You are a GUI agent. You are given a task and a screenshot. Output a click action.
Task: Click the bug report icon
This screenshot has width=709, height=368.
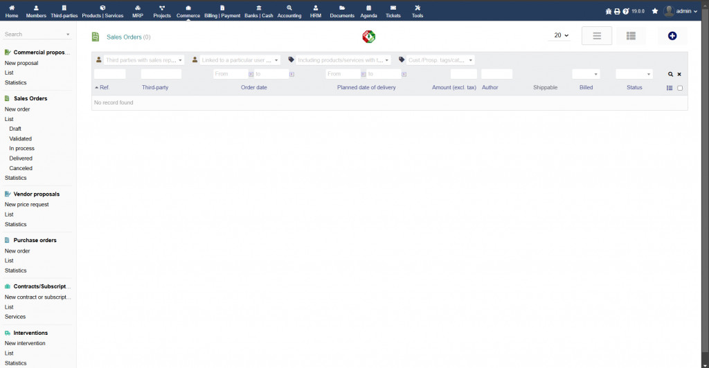click(x=609, y=11)
